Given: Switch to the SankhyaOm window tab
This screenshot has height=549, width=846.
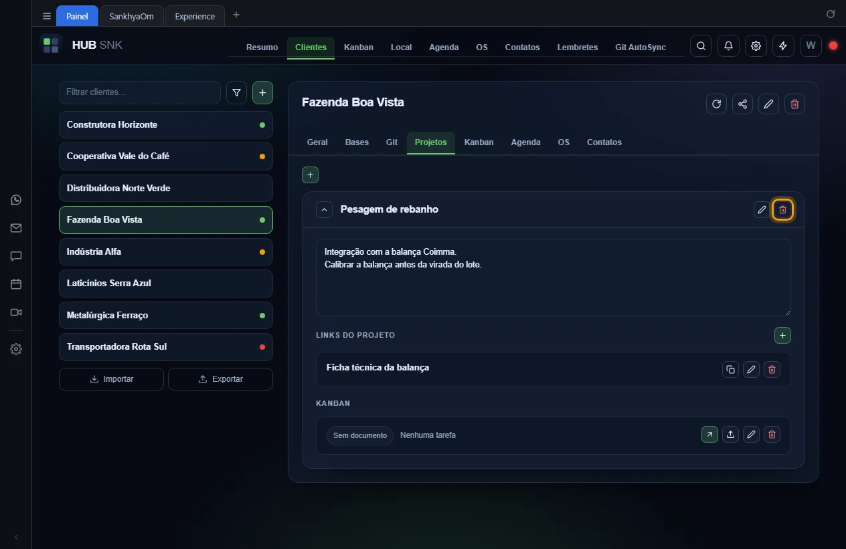Looking at the screenshot, I should (x=131, y=16).
